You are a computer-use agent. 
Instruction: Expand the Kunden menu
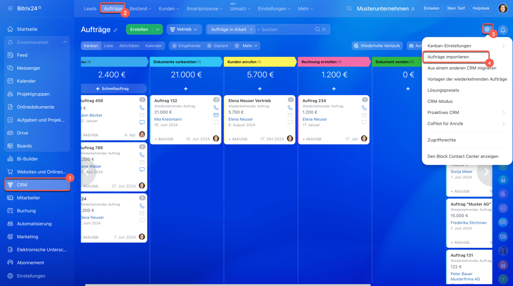point(169,8)
